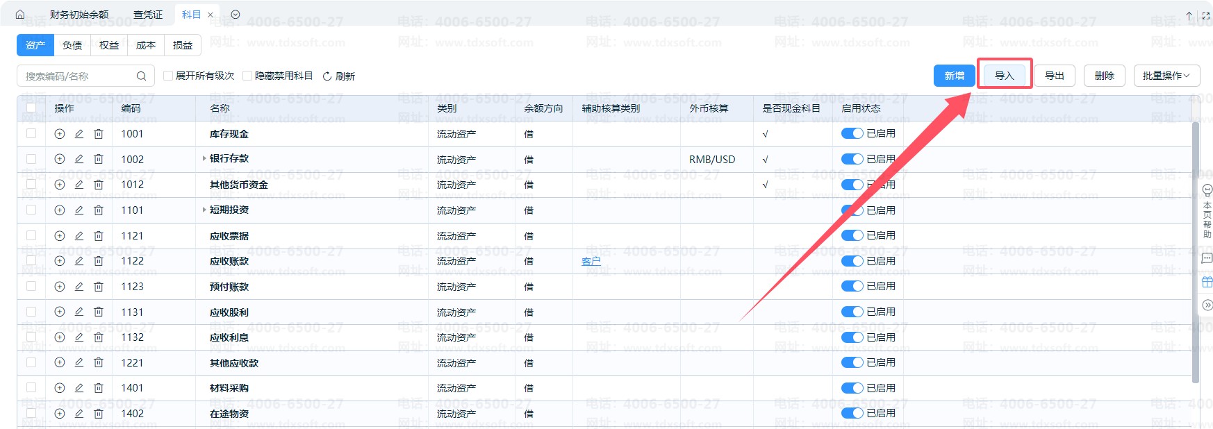The width and height of the screenshot is (1213, 429).
Task: Open the gift icon on right sidebar
Action: click(x=1207, y=282)
